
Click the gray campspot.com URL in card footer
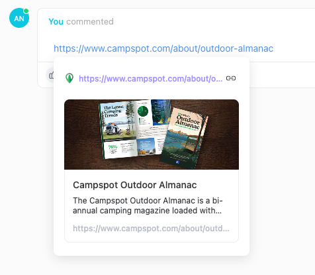pyautogui.click(x=151, y=229)
